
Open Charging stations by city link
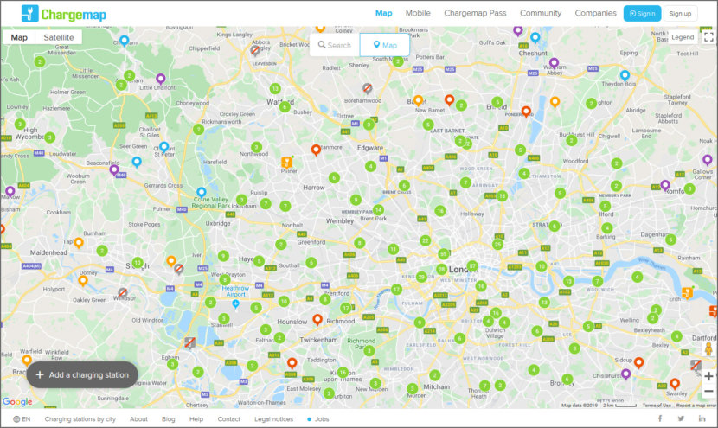(x=80, y=418)
